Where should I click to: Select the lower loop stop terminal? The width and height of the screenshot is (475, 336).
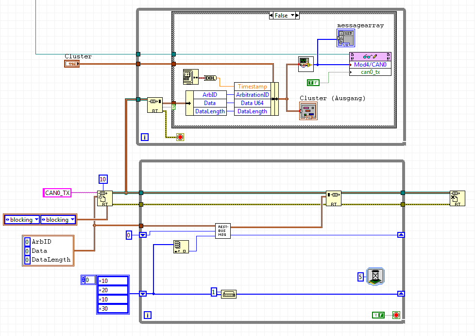[x=396, y=315]
